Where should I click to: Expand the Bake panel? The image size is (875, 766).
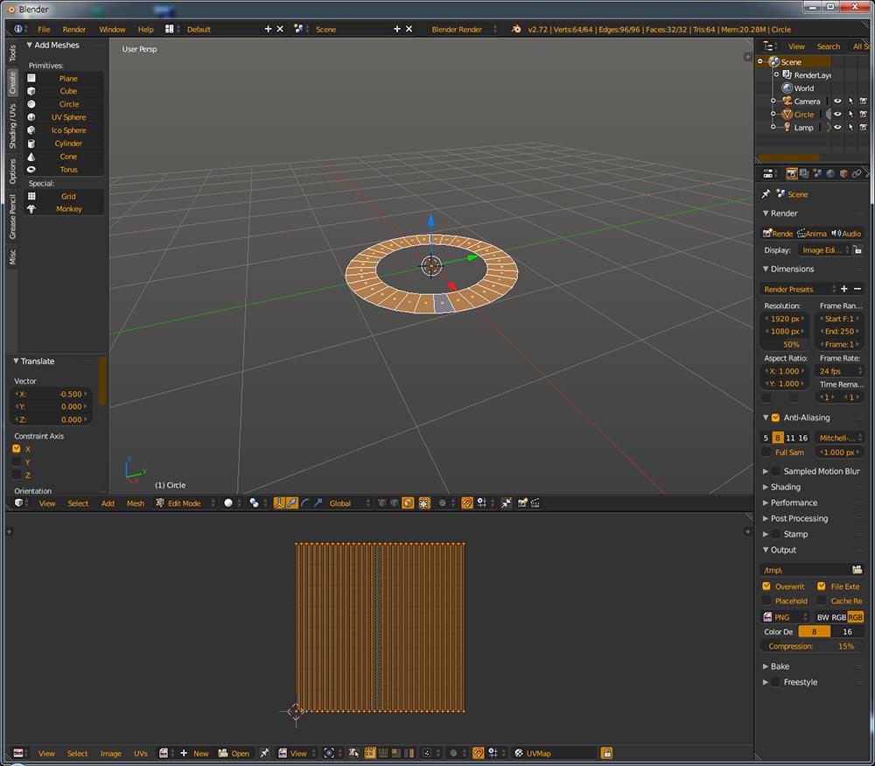[x=780, y=666]
